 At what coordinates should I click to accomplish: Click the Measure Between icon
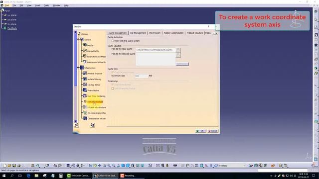(158, 166)
